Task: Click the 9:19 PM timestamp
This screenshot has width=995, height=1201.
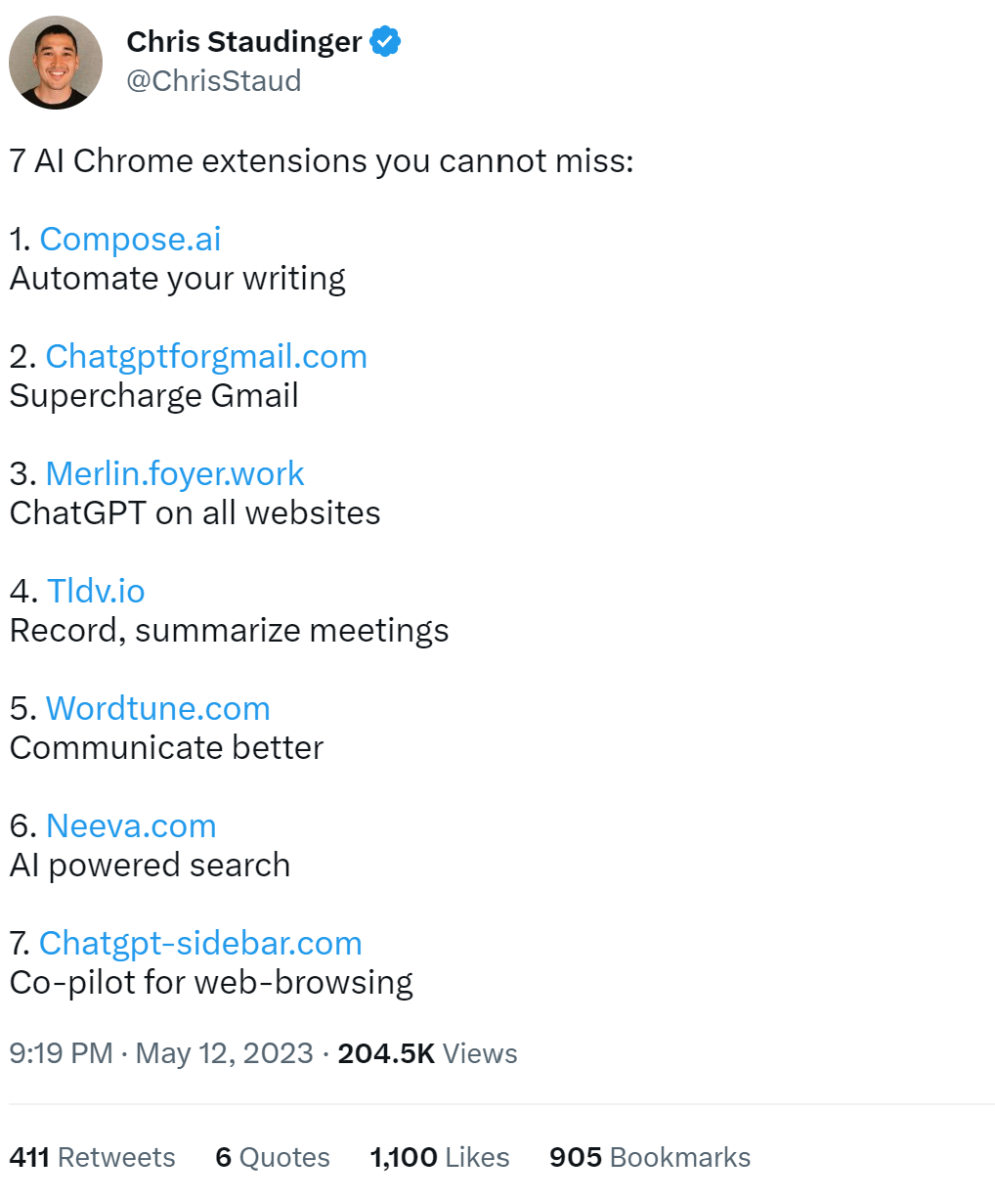Action: tap(61, 1054)
